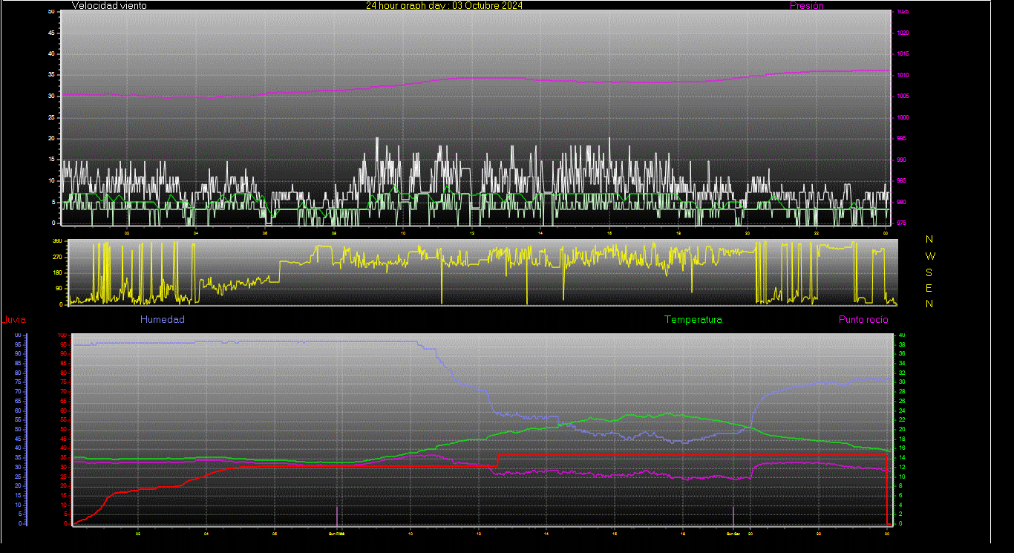Click pressure axis value 995

[902, 139]
